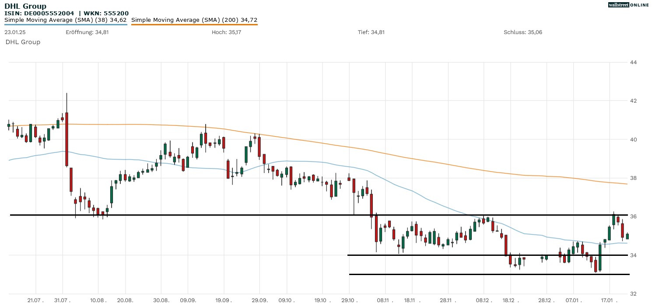
Task: Click the blue SMA 38 legend line
Action: click(66, 24)
